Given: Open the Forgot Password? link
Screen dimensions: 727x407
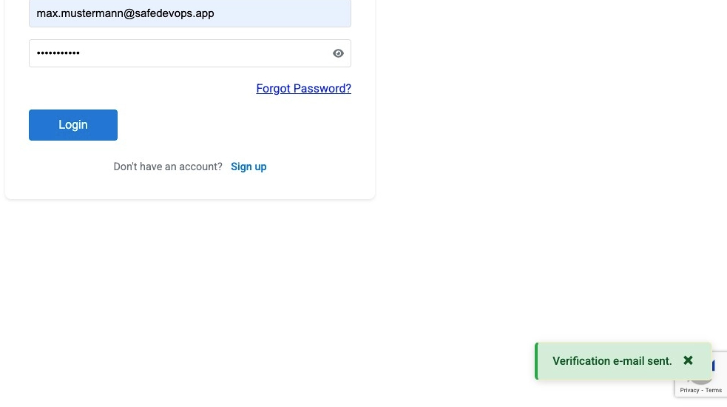Looking at the screenshot, I should coord(303,89).
